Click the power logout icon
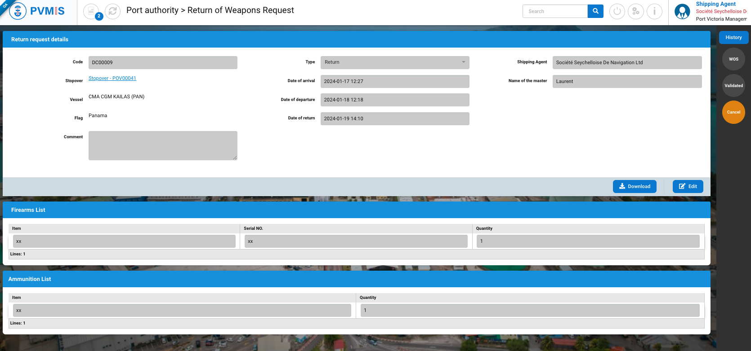751x351 pixels. pos(617,11)
